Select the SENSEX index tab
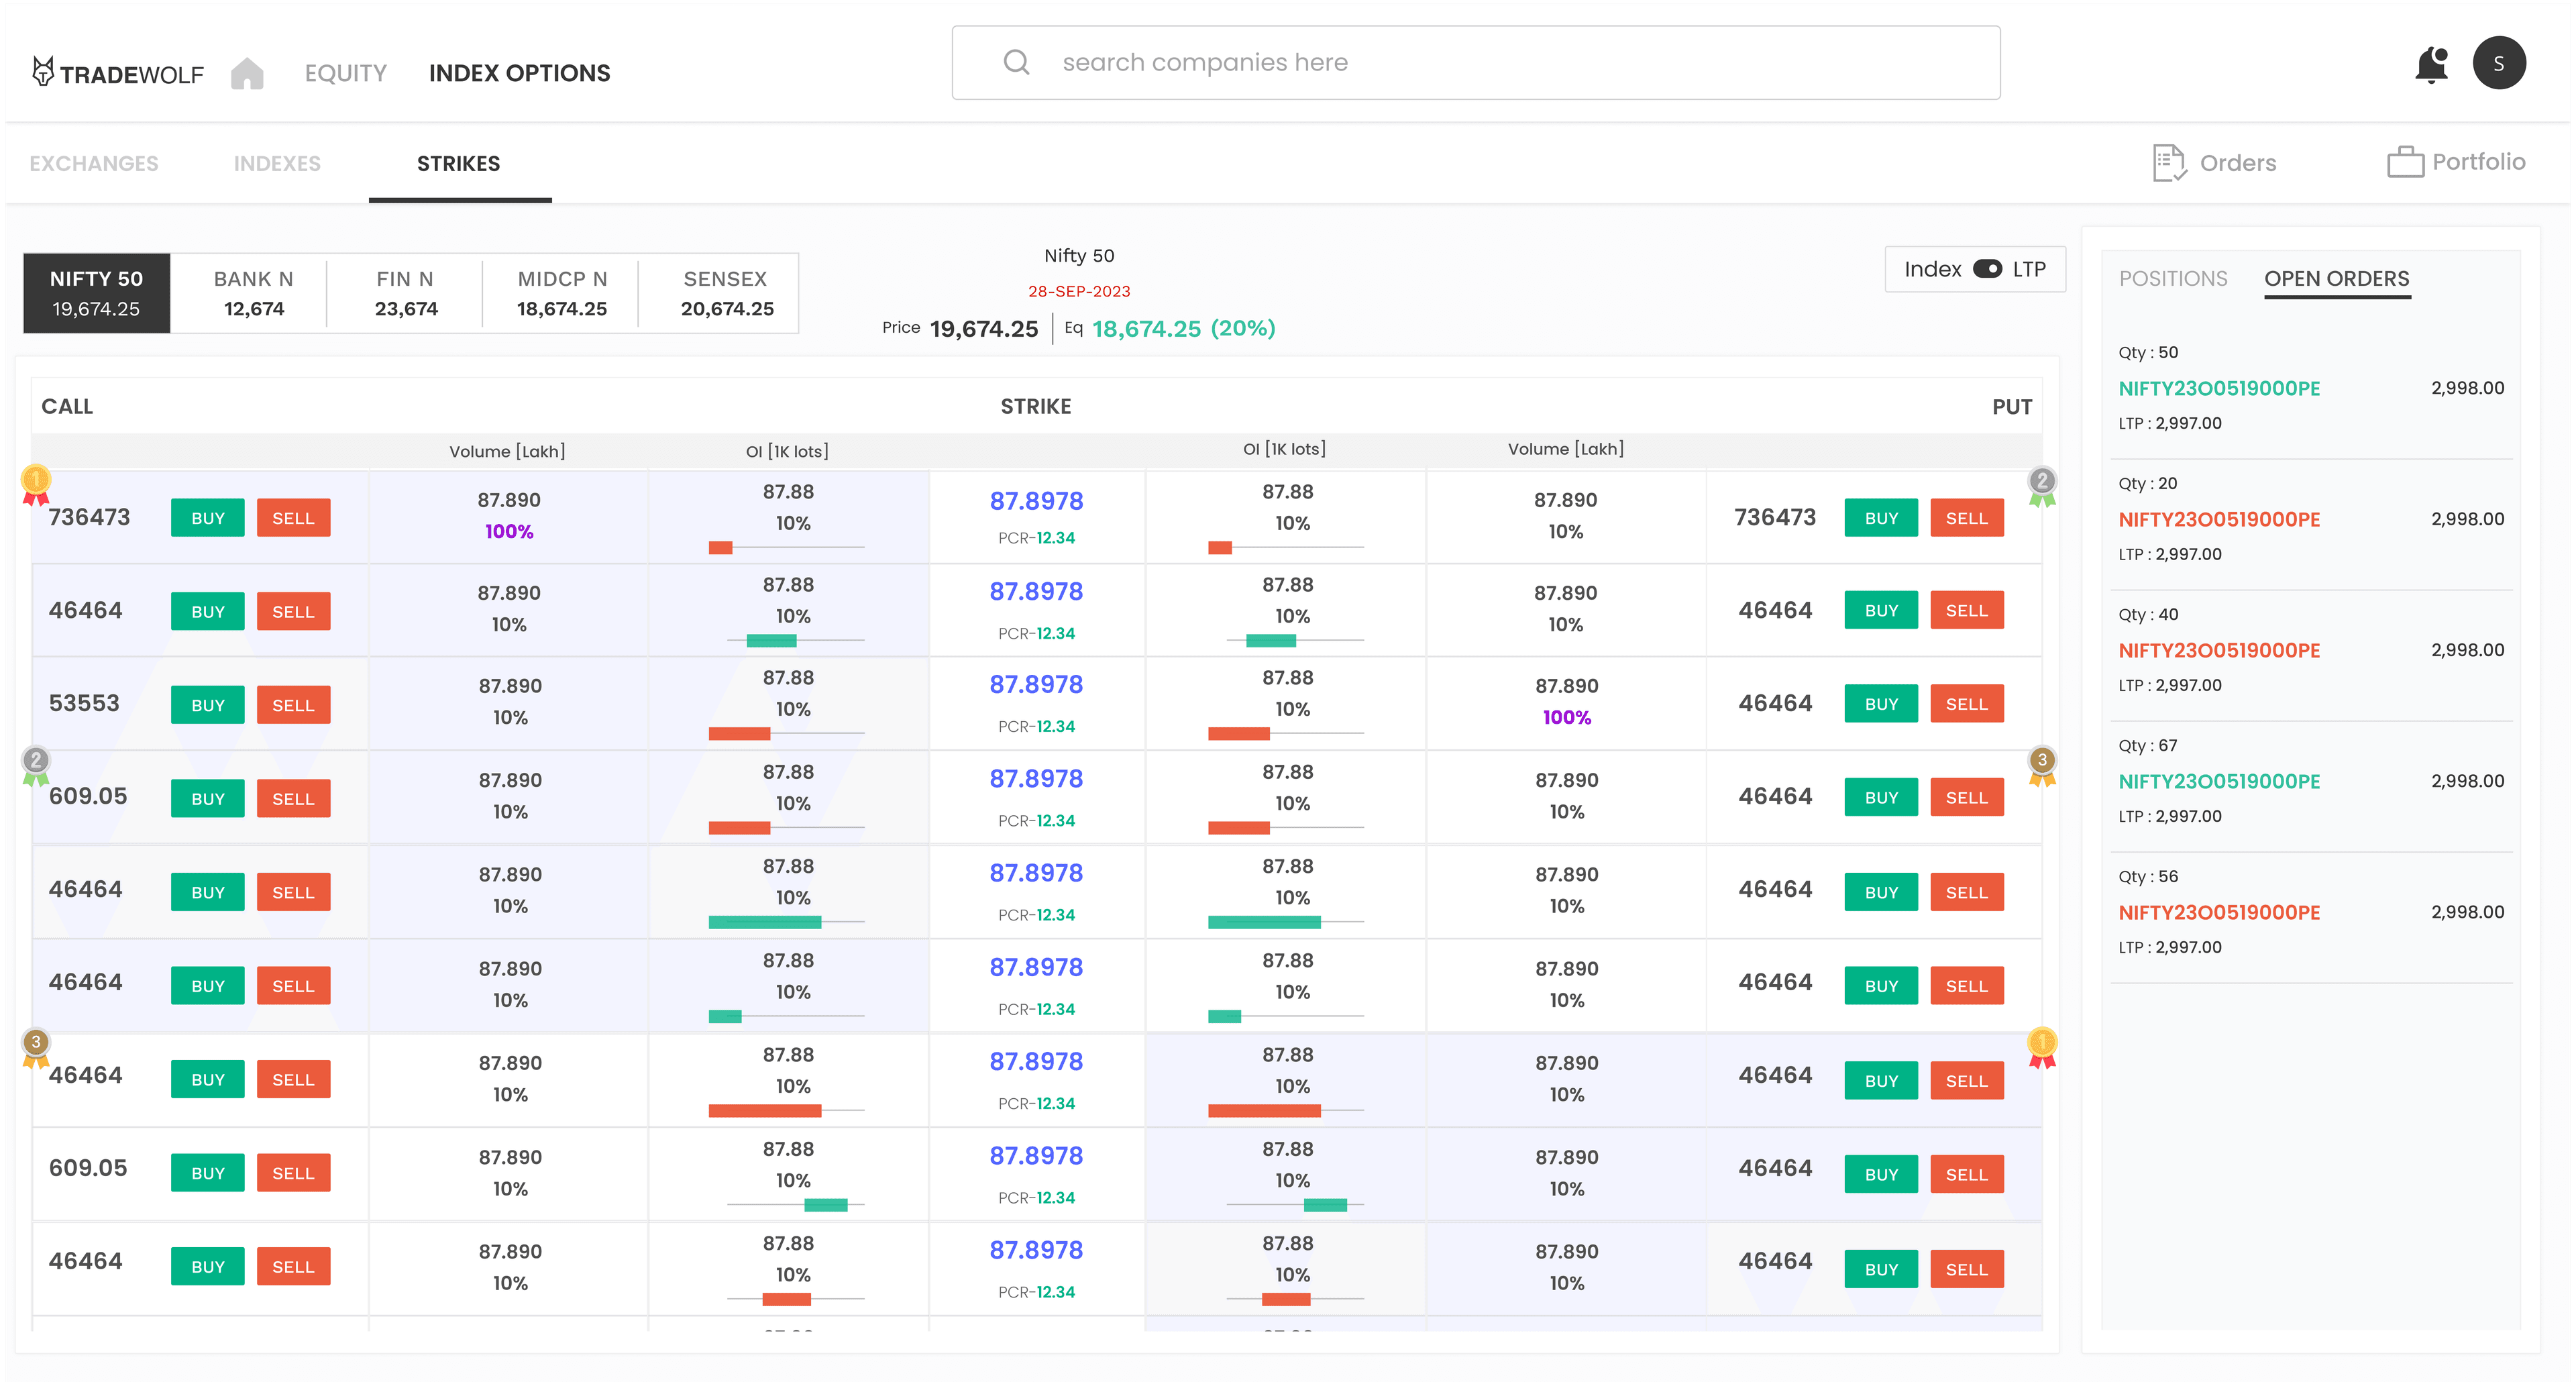 [726, 293]
